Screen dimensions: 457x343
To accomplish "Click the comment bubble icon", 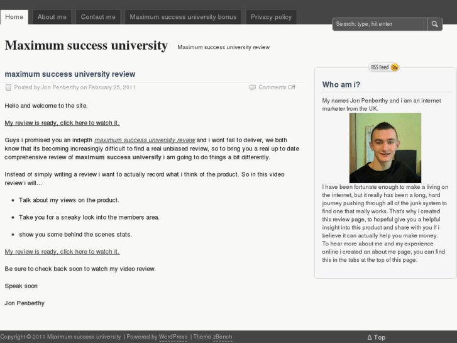I will (253, 87).
